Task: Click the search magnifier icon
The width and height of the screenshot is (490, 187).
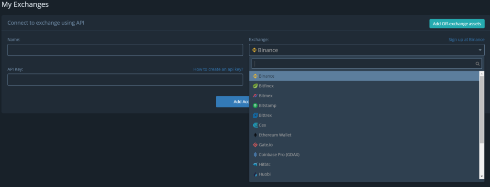Action: pos(478,63)
